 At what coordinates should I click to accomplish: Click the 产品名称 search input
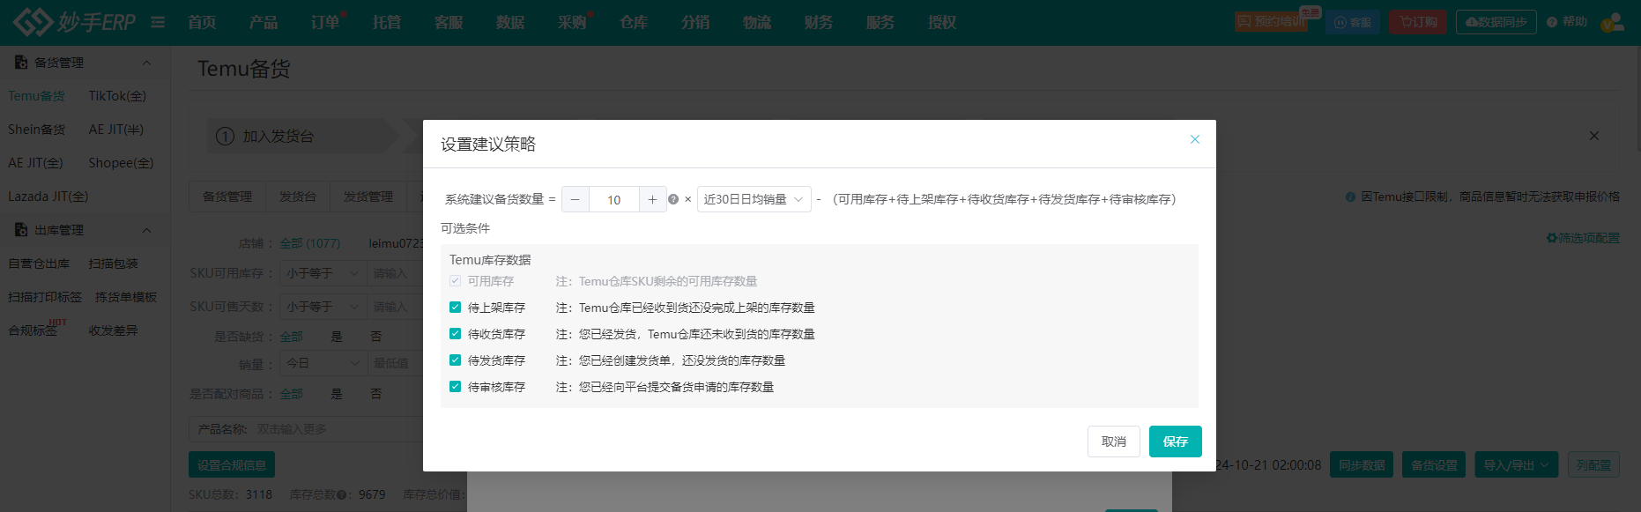[x=338, y=429]
